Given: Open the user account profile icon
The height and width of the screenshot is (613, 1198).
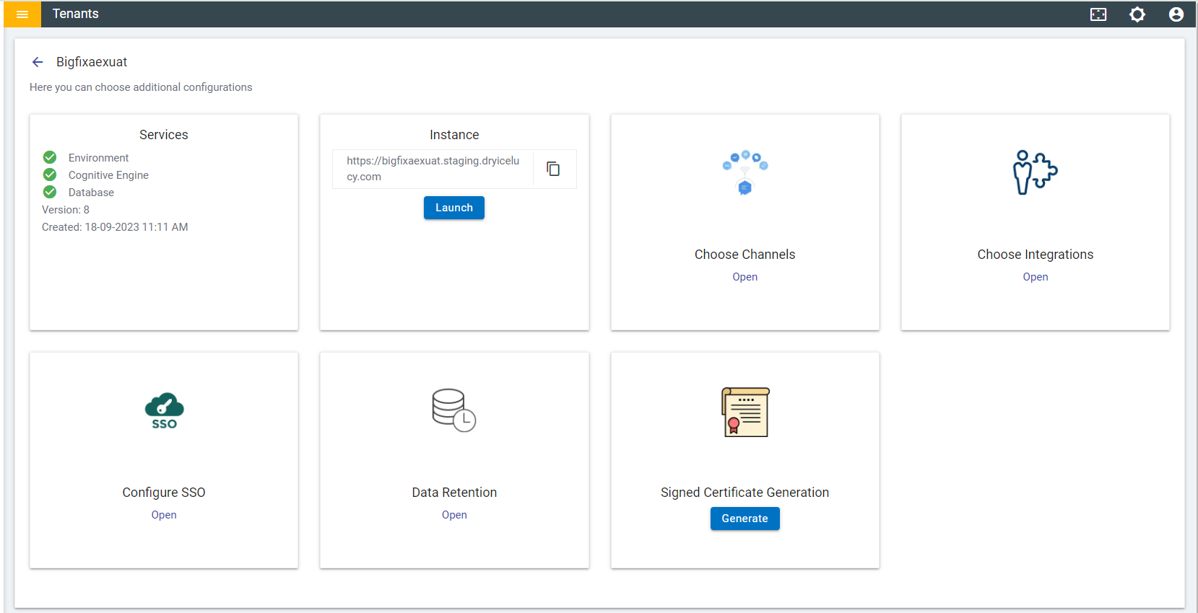Looking at the screenshot, I should [x=1176, y=14].
